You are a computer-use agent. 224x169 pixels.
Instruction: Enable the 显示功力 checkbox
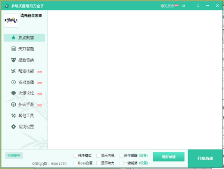pyautogui.click(x=98, y=163)
